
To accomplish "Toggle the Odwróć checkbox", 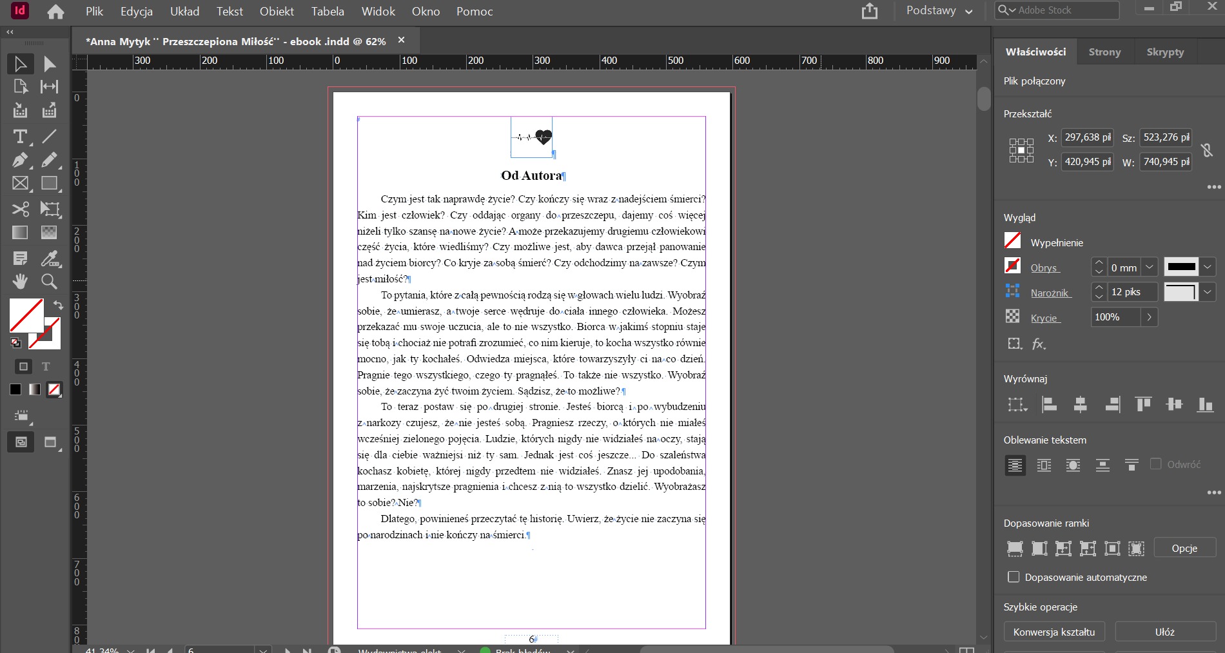I will point(1155,464).
